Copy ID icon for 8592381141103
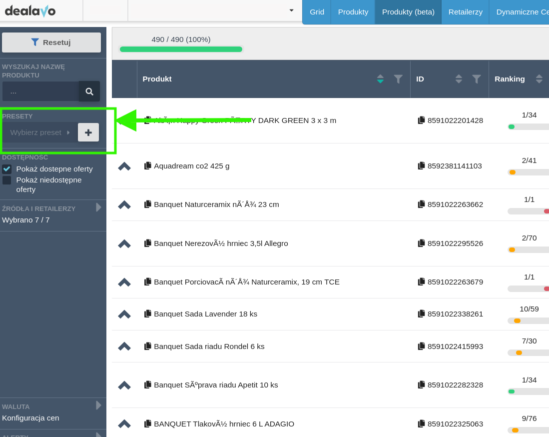The width and height of the screenshot is (549, 437). [421, 166]
